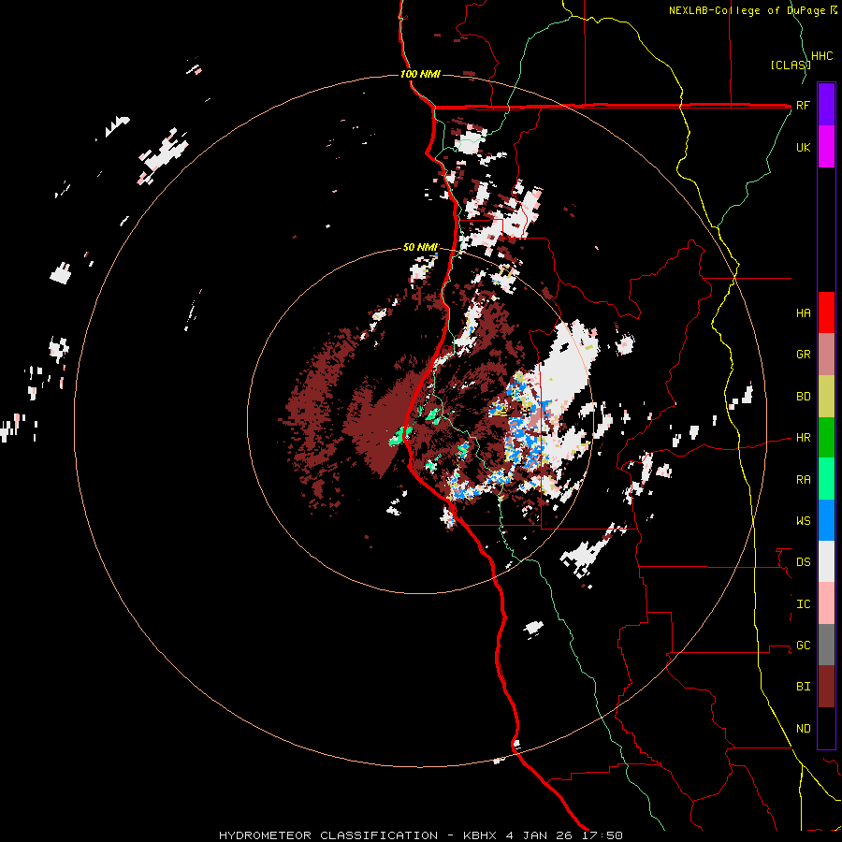Click the 4 JAN 26 date
Screen dimensions: 842x842
pyautogui.click(x=540, y=835)
